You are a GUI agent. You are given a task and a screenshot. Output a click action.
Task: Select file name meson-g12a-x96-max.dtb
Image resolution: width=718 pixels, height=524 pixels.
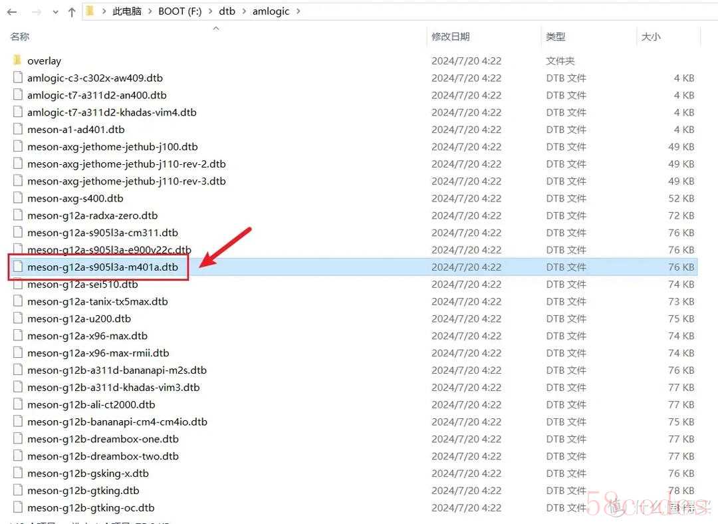coord(88,336)
